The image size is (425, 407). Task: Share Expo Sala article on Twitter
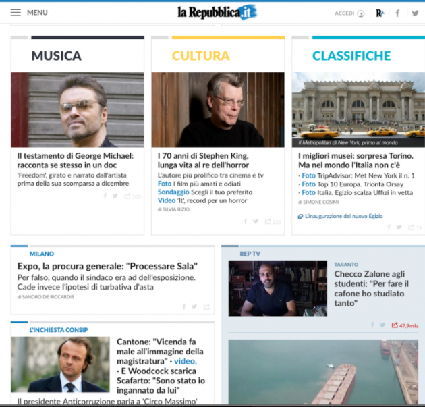tap(194, 306)
